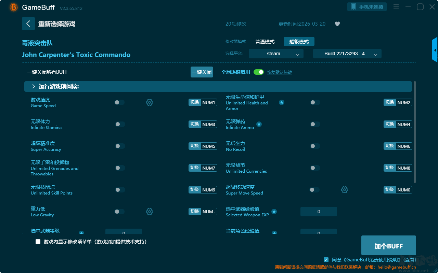Turn on Super Accuracy toggle
The height and width of the screenshot is (273, 438).
click(119, 146)
